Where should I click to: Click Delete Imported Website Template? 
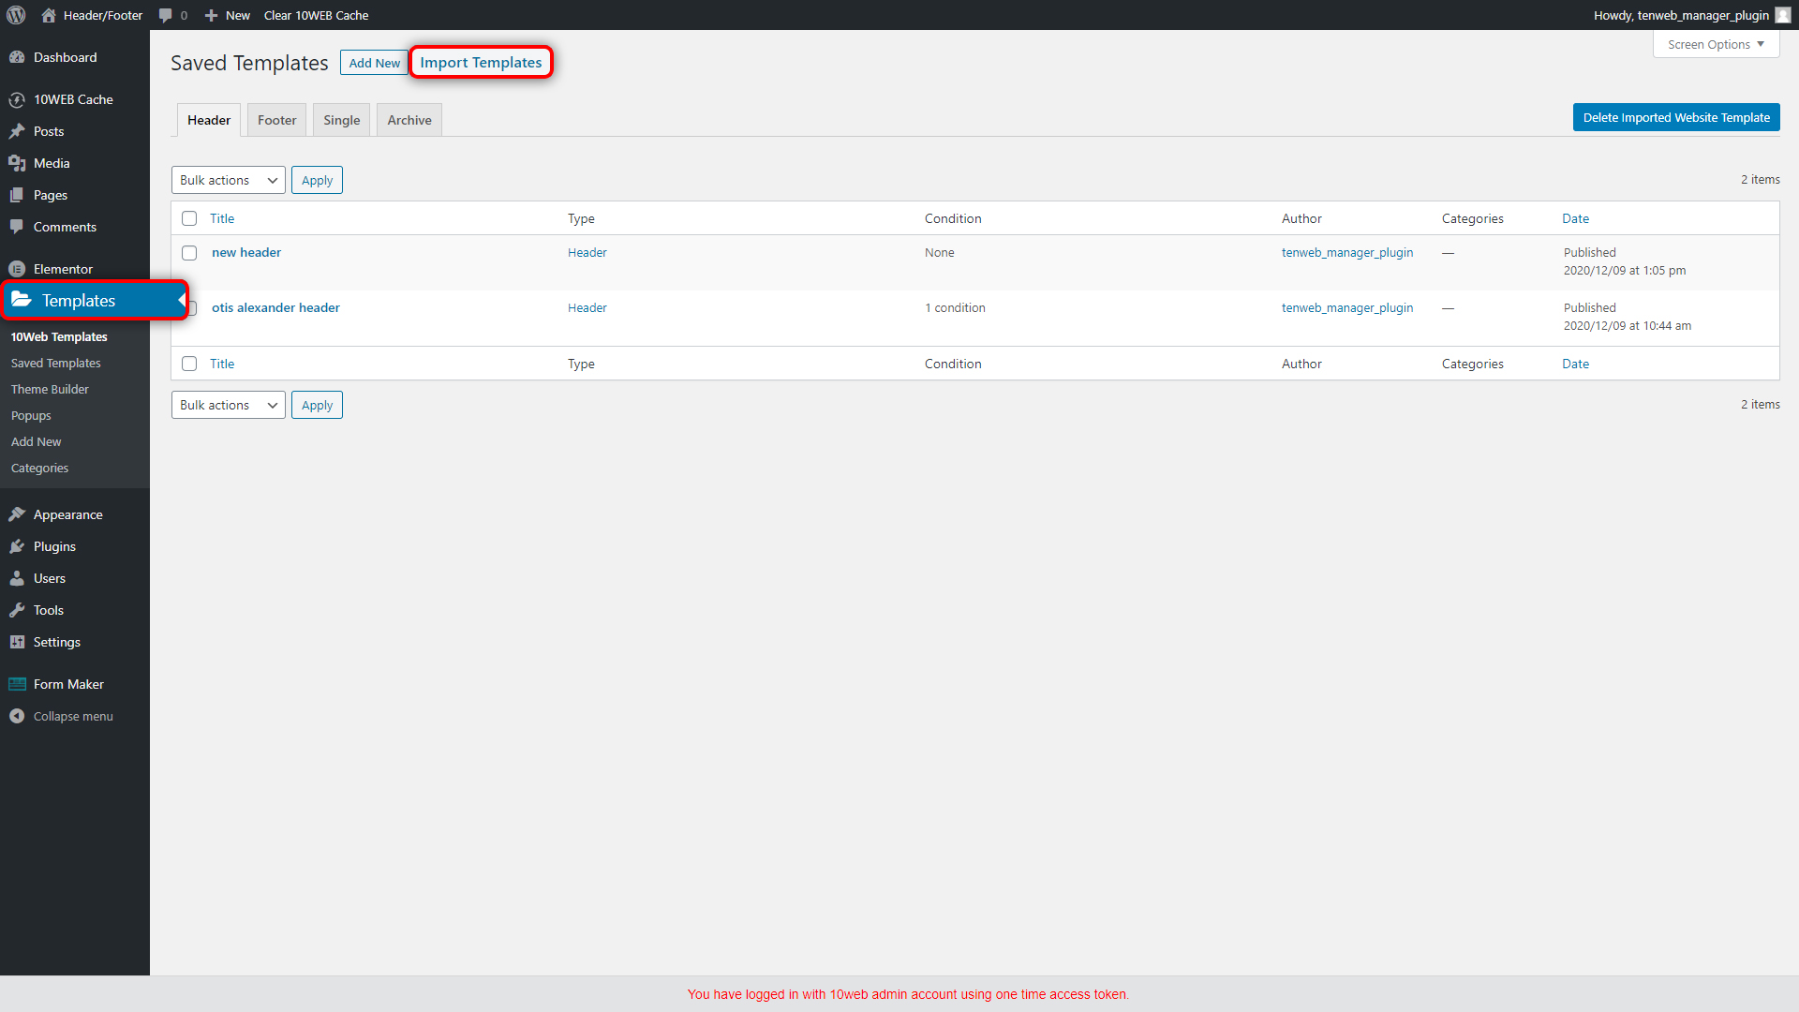point(1676,116)
